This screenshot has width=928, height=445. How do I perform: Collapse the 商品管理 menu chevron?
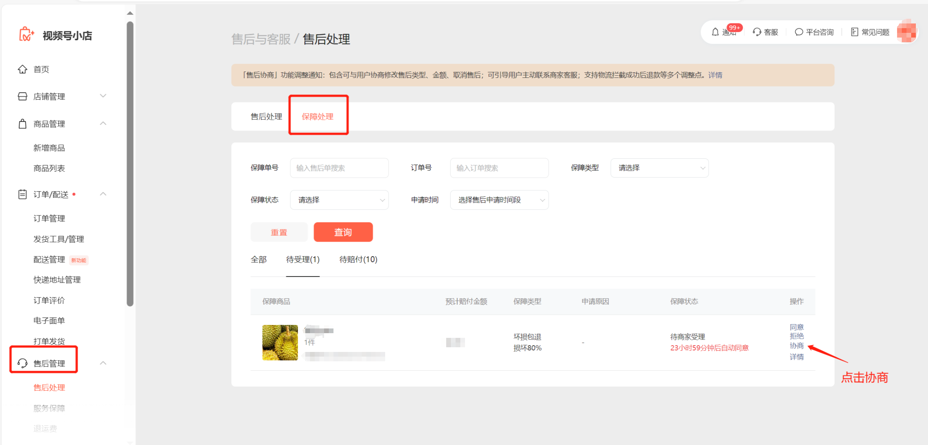pyautogui.click(x=103, y=124)
